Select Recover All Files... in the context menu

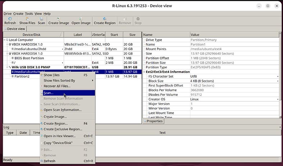click(x=68, y=86)
